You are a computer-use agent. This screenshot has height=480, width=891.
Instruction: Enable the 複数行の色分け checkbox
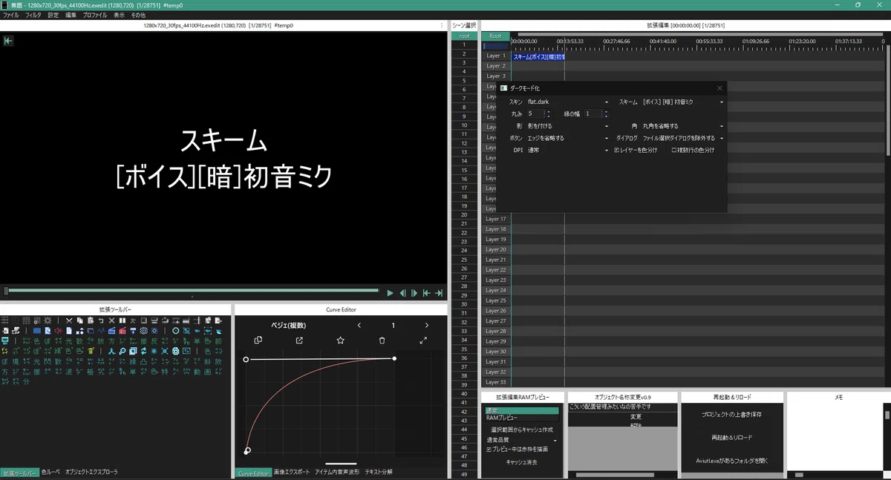693,150
